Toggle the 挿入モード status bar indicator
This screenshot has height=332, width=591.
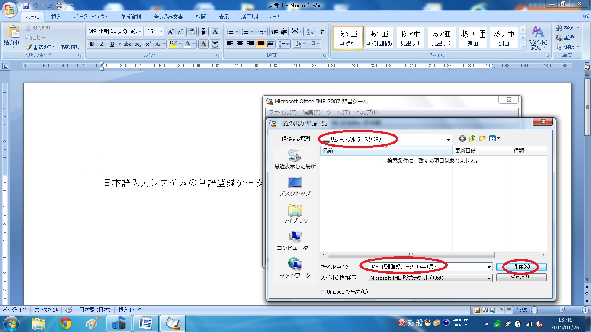coord(130,310)
